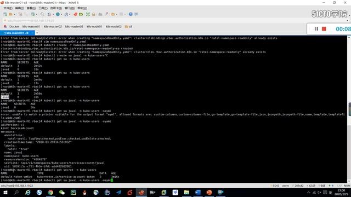Image resolution: width=351 pixels, height=197 pixels.
Task: Expand the font icon dropdown arrow
Action: [x=70, y=15]
